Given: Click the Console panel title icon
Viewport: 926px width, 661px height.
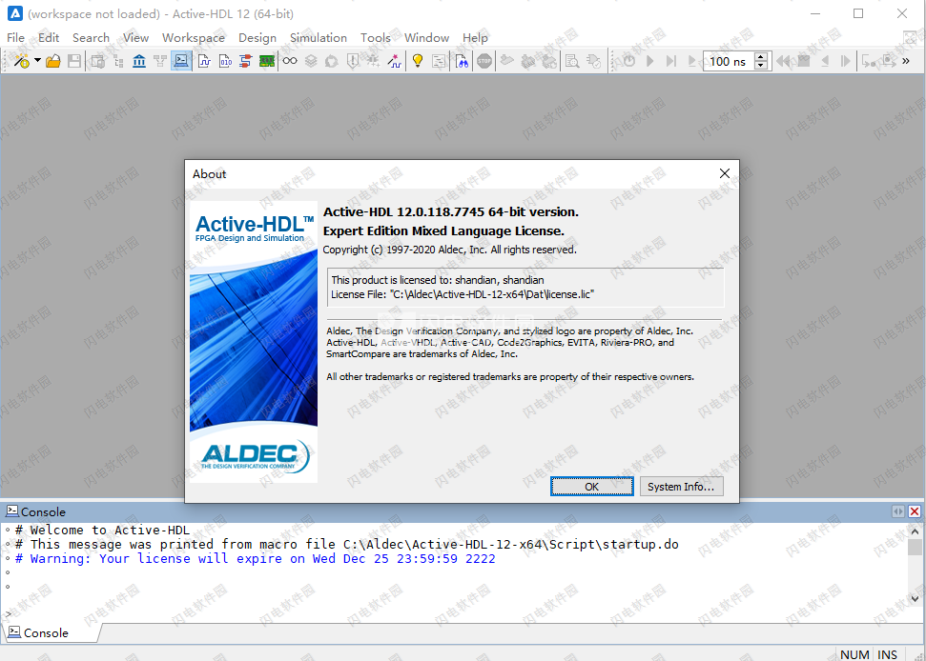Looking at the screenshot, I should point(11,511).
